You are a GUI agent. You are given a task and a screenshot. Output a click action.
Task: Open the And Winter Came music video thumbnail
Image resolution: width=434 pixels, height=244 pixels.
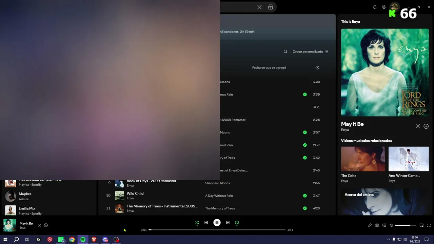[409, 159]
